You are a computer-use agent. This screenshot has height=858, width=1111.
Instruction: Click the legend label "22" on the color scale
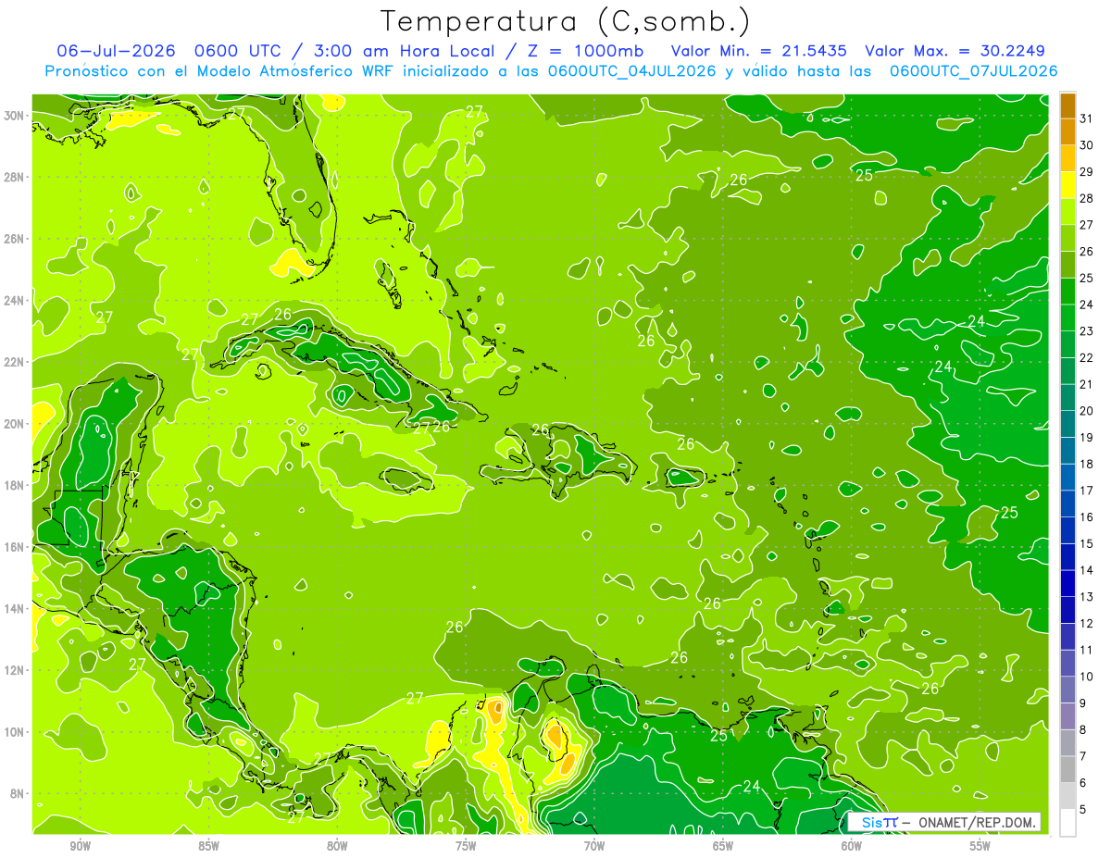1087,357
